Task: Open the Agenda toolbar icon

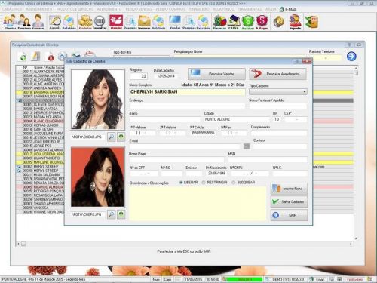Action: point(55,22)
